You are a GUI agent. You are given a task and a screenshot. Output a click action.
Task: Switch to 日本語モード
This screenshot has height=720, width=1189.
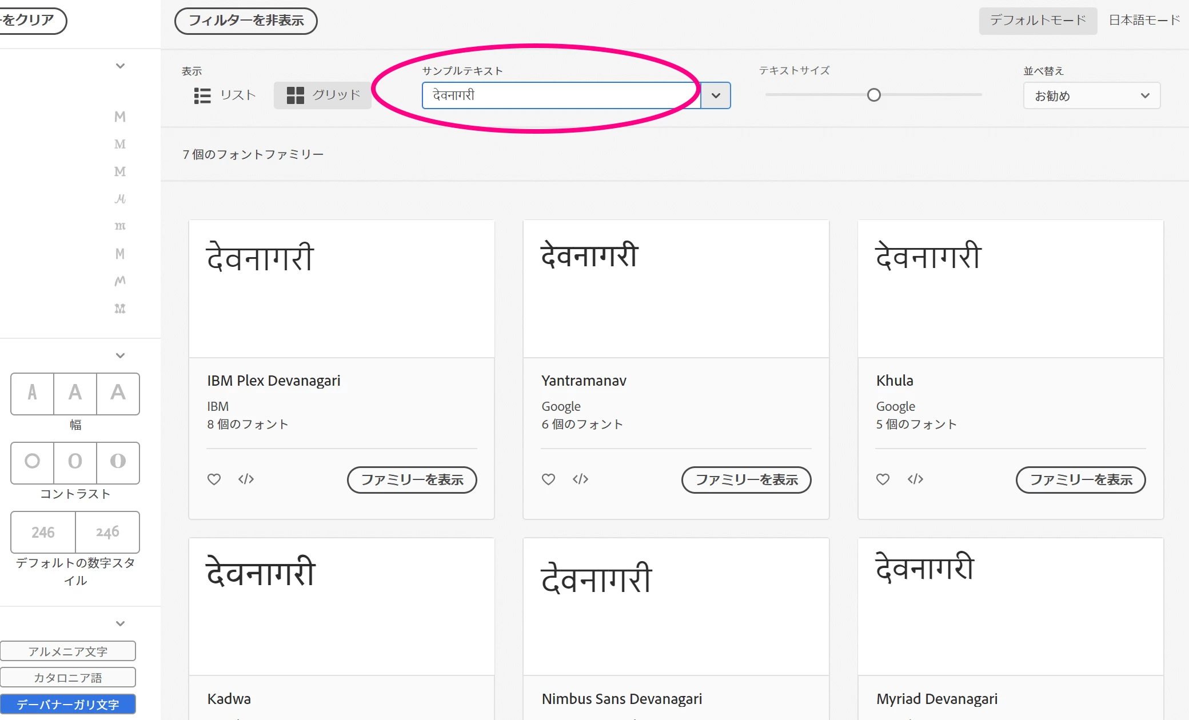pyautogui.click(x=1145, y=21)
